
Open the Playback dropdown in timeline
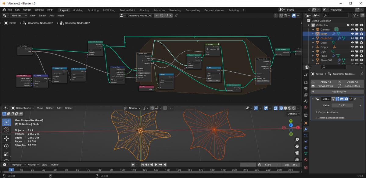click(x=18, y=165)
